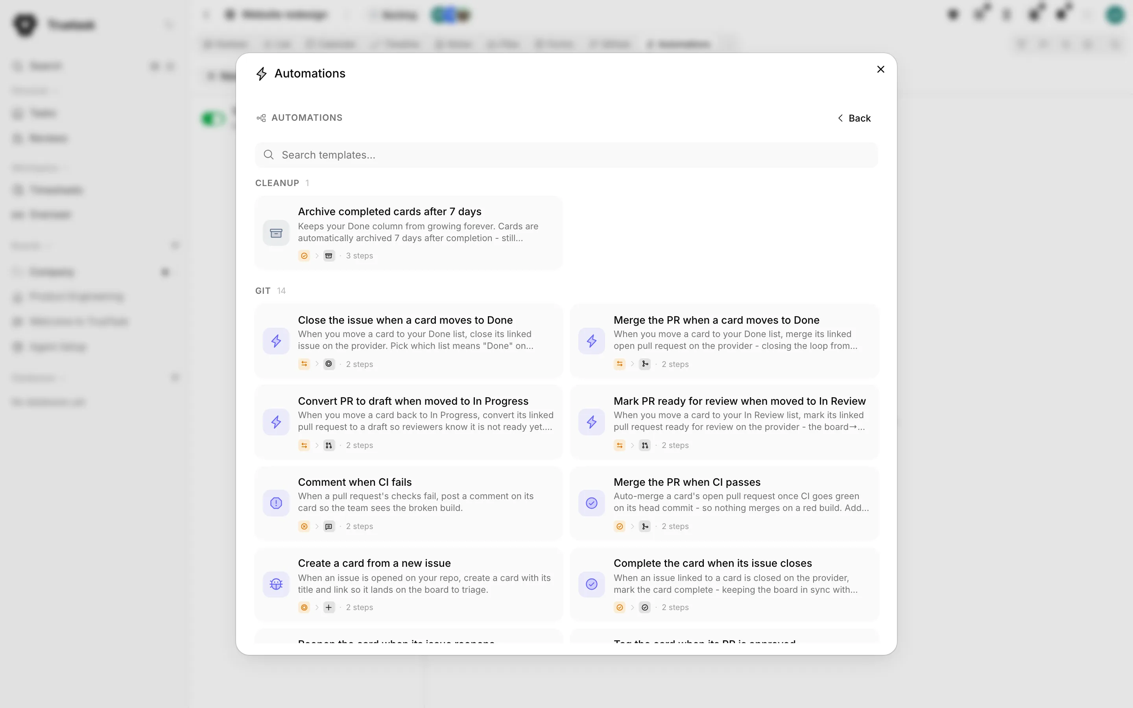
Task: Go back using the Back button
Action: pos(854,118)
